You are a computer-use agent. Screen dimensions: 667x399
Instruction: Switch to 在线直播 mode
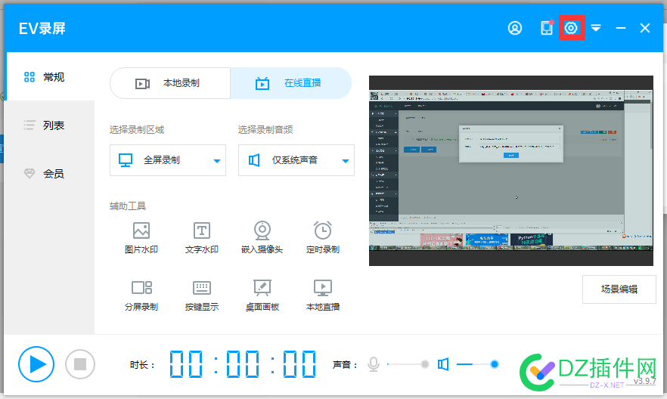coord(291,83)
